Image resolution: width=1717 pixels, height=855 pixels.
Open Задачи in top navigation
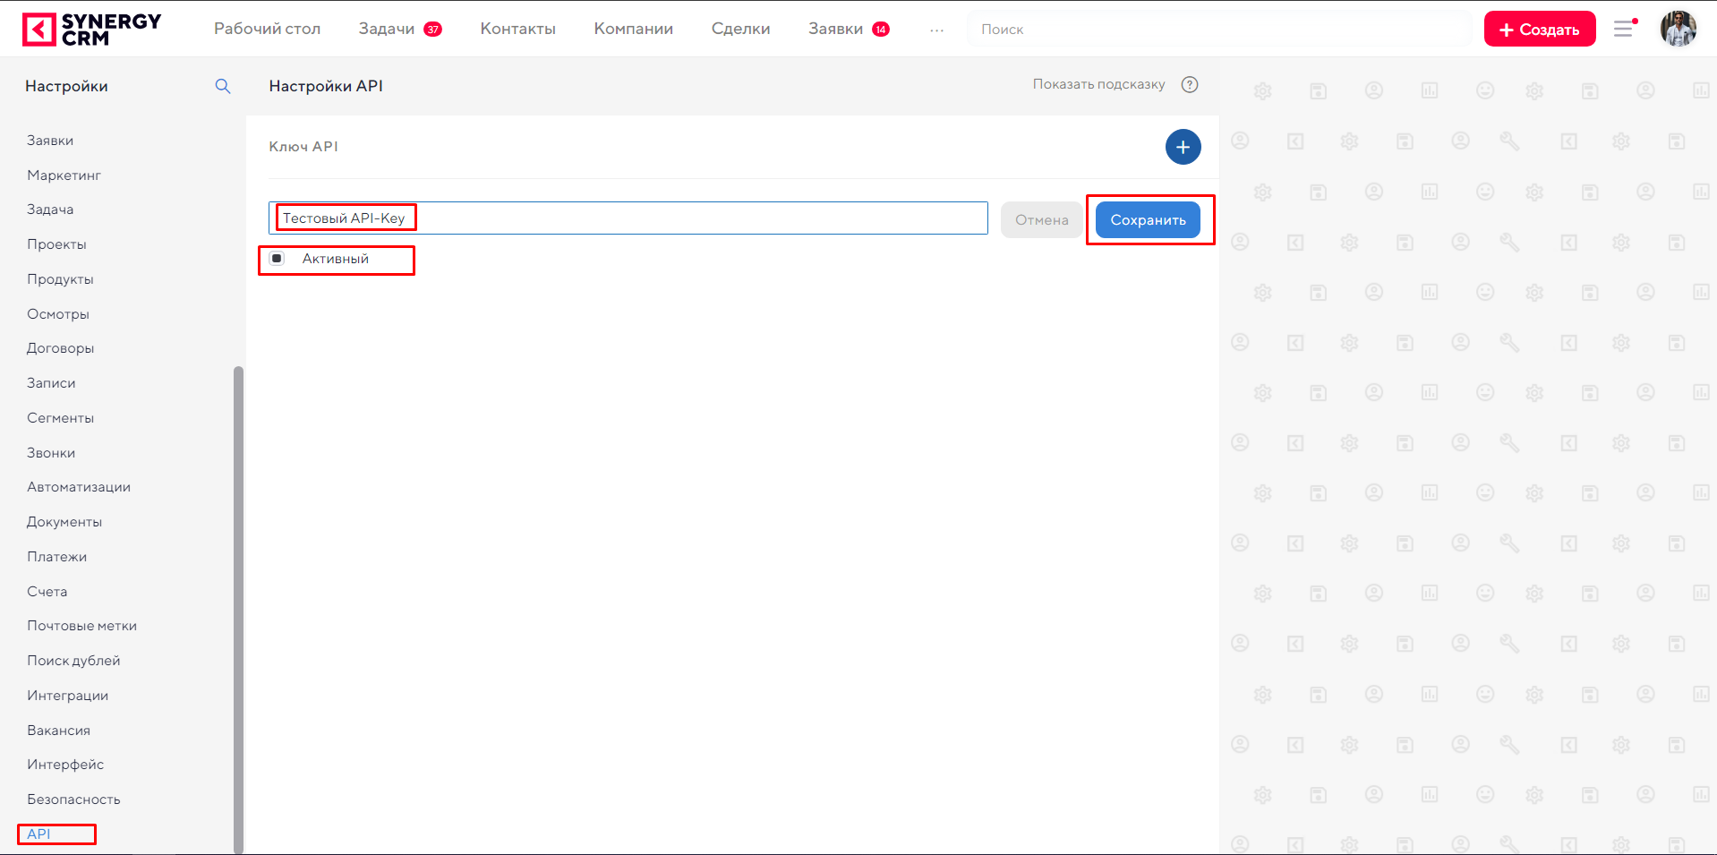pos(387,29)
